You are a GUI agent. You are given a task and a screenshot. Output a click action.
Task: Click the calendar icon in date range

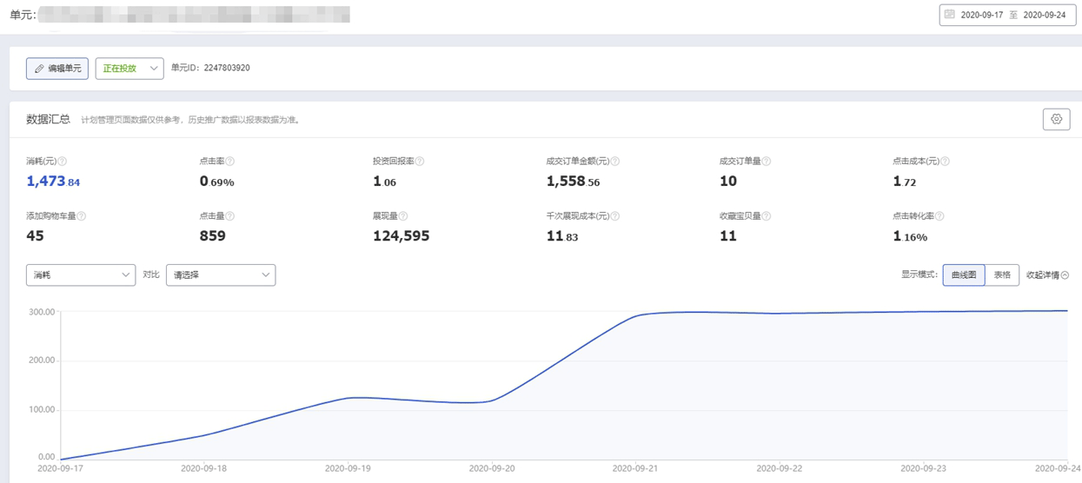[950, 15]
